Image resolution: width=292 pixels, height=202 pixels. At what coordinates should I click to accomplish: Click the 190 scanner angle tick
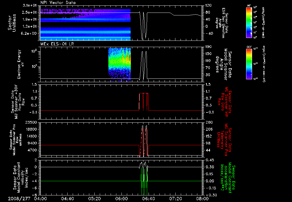pyautogui.click(x=209, y=47)
